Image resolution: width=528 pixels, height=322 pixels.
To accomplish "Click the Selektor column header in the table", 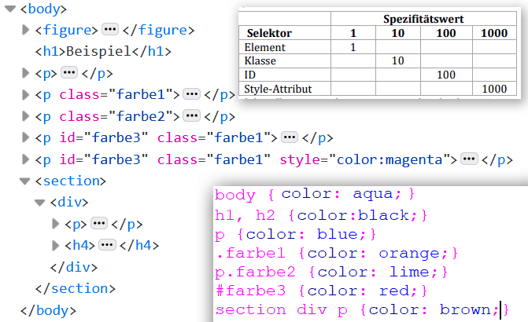I will pos(269,34).
